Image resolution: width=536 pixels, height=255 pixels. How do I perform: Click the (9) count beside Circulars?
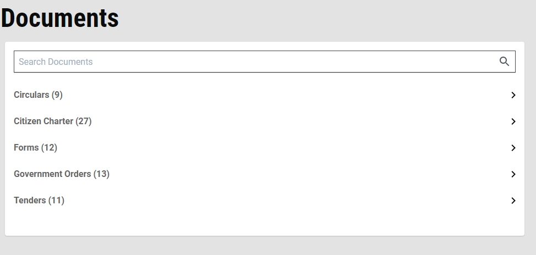point(57,95)
